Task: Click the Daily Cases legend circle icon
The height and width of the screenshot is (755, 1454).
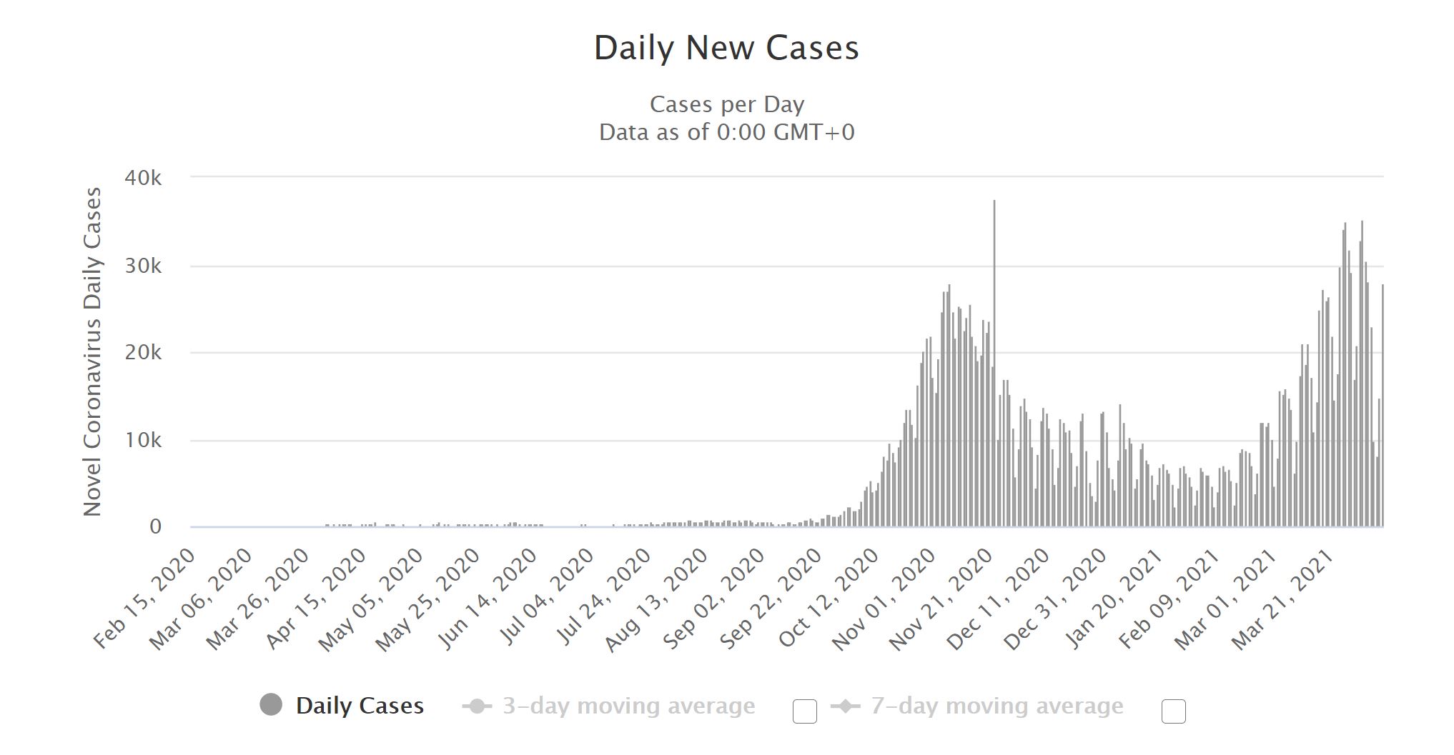Action: 271,705
